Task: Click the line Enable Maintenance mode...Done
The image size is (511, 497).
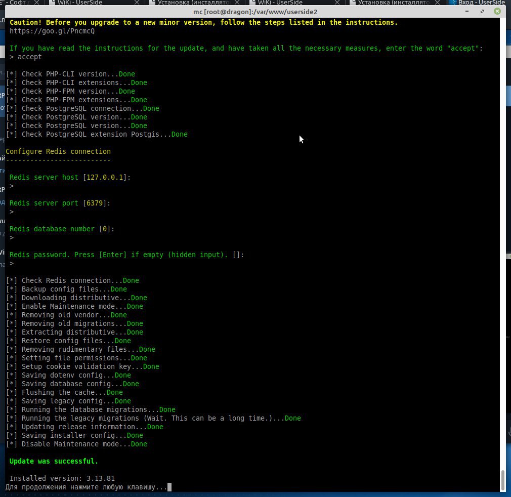Action: point(75,306)
